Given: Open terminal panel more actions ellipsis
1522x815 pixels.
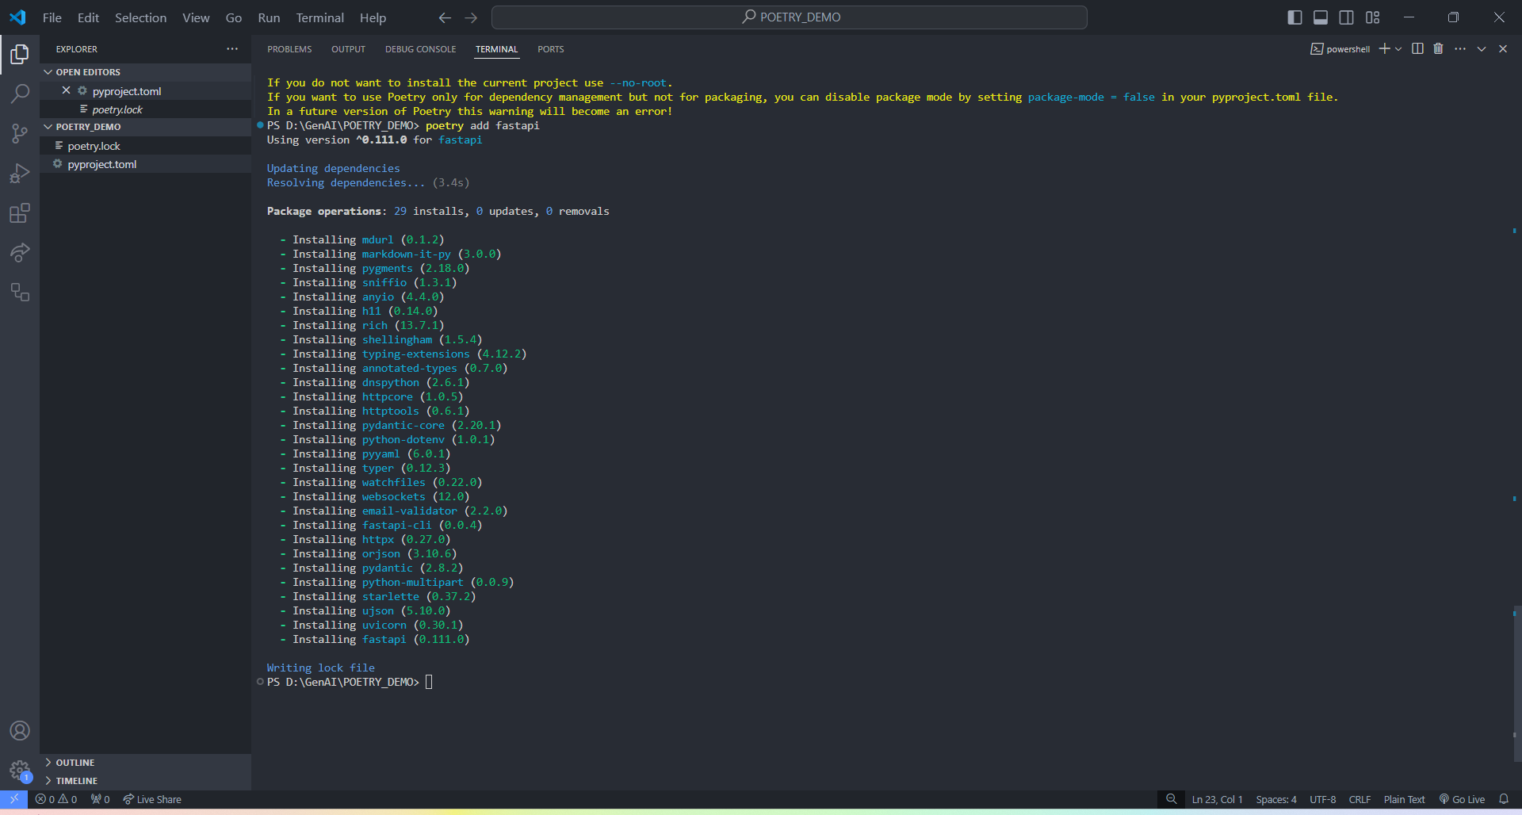Looking at the screenshot, I should coord(1460,49).
